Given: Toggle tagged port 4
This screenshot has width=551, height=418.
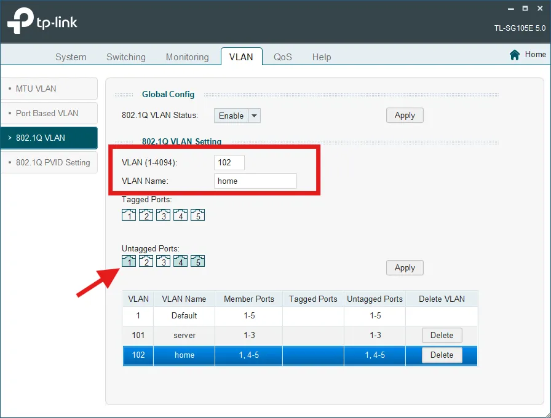Looking at the screenshot, I should coord(180,215).
